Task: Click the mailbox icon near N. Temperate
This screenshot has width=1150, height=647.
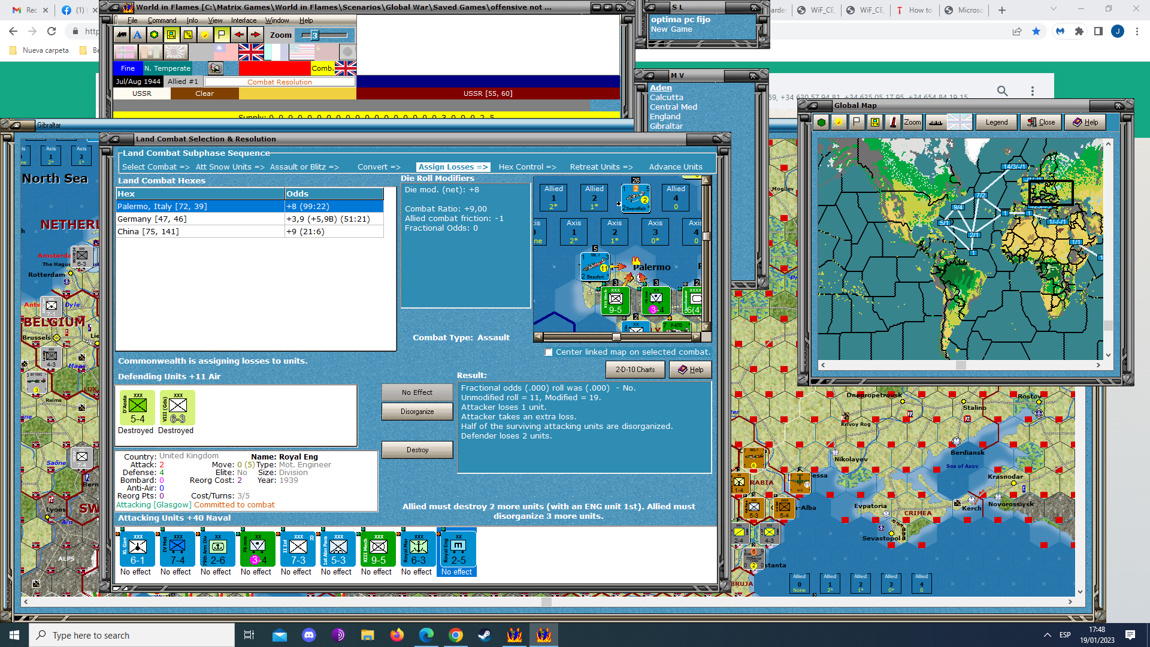Action: click(216, 68)
